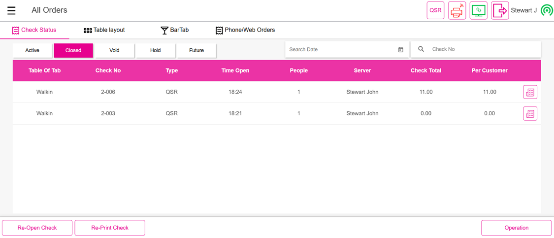
Task: Go to Phone/Web Orders tab
Action: click(245, 30)
